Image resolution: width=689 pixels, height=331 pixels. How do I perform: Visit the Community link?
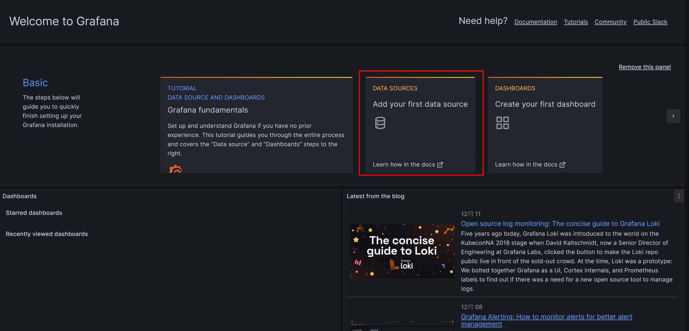tap(610, 22)
